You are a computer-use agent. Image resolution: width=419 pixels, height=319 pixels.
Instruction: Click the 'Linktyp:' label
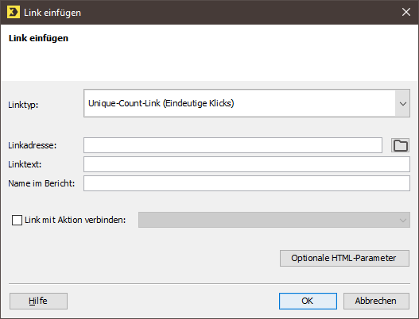(x=23, y=105)
